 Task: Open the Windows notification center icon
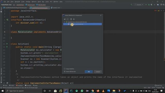pos(161,91)
